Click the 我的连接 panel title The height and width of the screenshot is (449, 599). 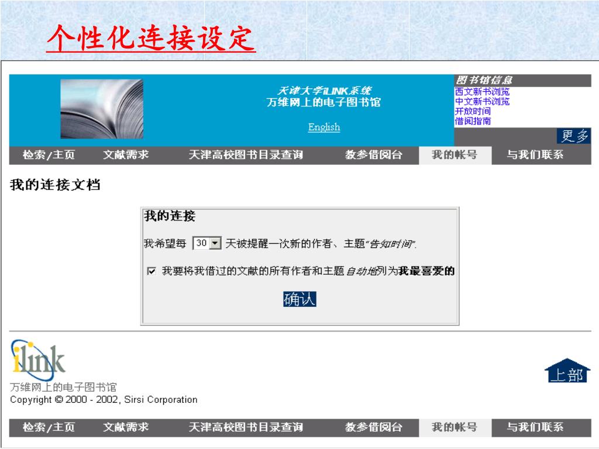(x=170, y=216)
